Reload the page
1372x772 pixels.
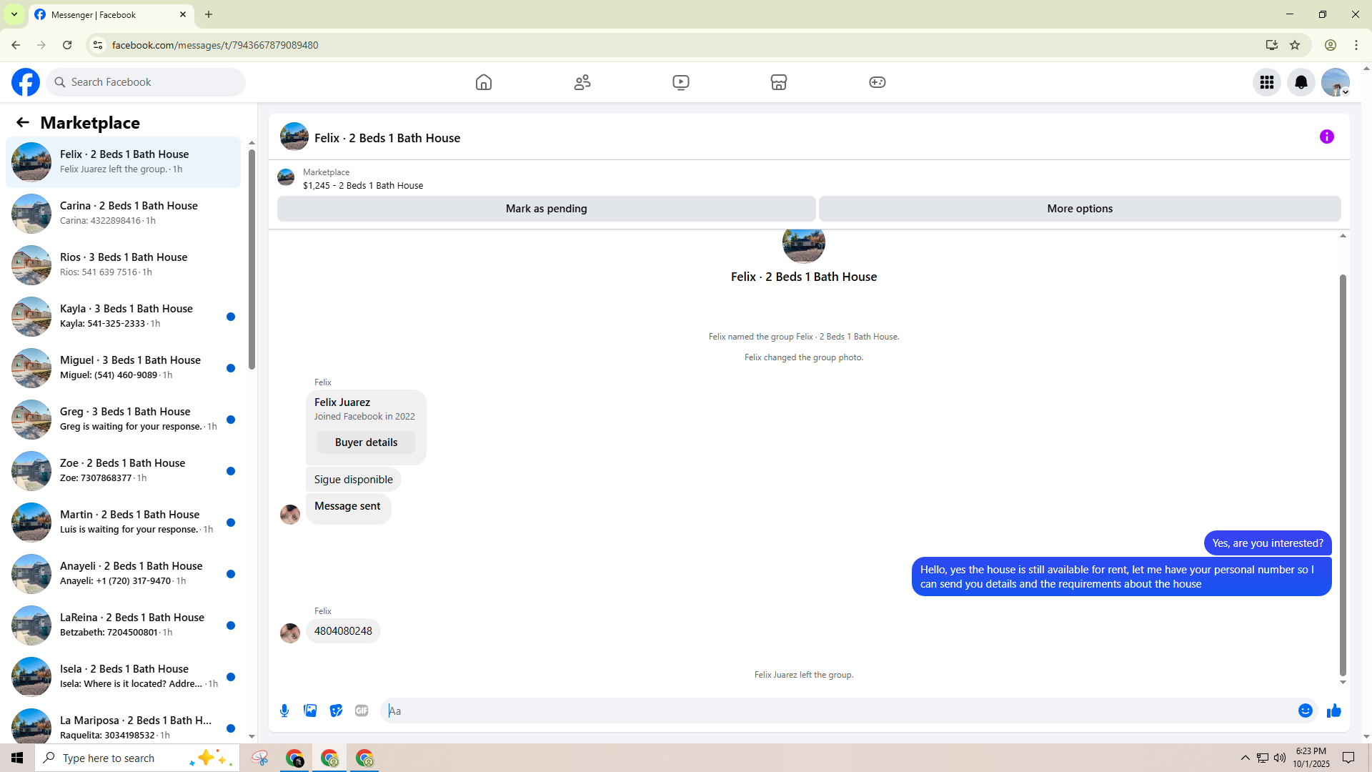(67, 45)
